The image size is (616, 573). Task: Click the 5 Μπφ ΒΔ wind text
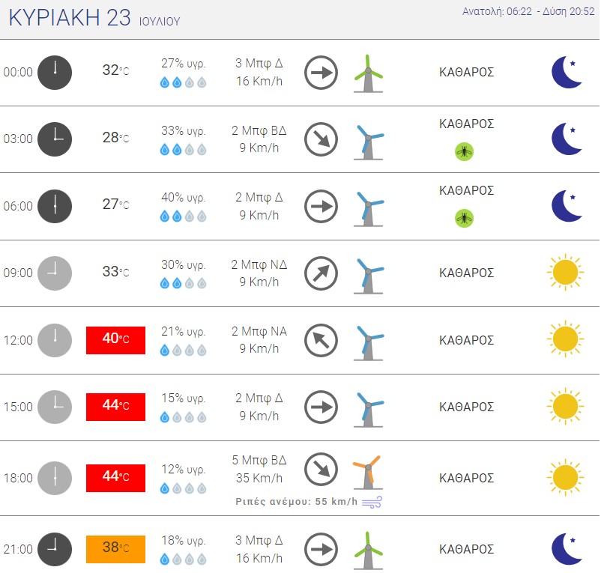click(259, 460)
